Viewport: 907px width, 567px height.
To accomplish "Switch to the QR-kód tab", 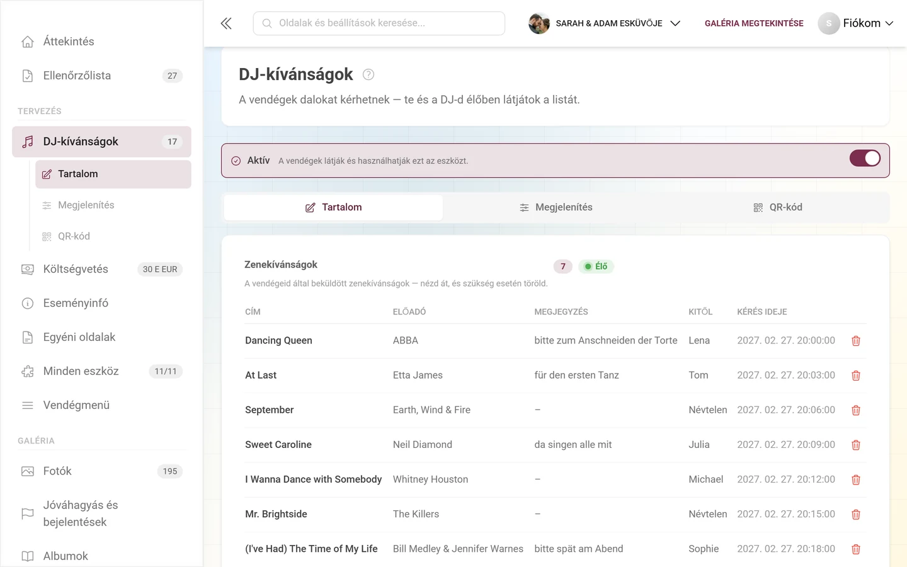I will pyautogui.click(x=778, y=207).
